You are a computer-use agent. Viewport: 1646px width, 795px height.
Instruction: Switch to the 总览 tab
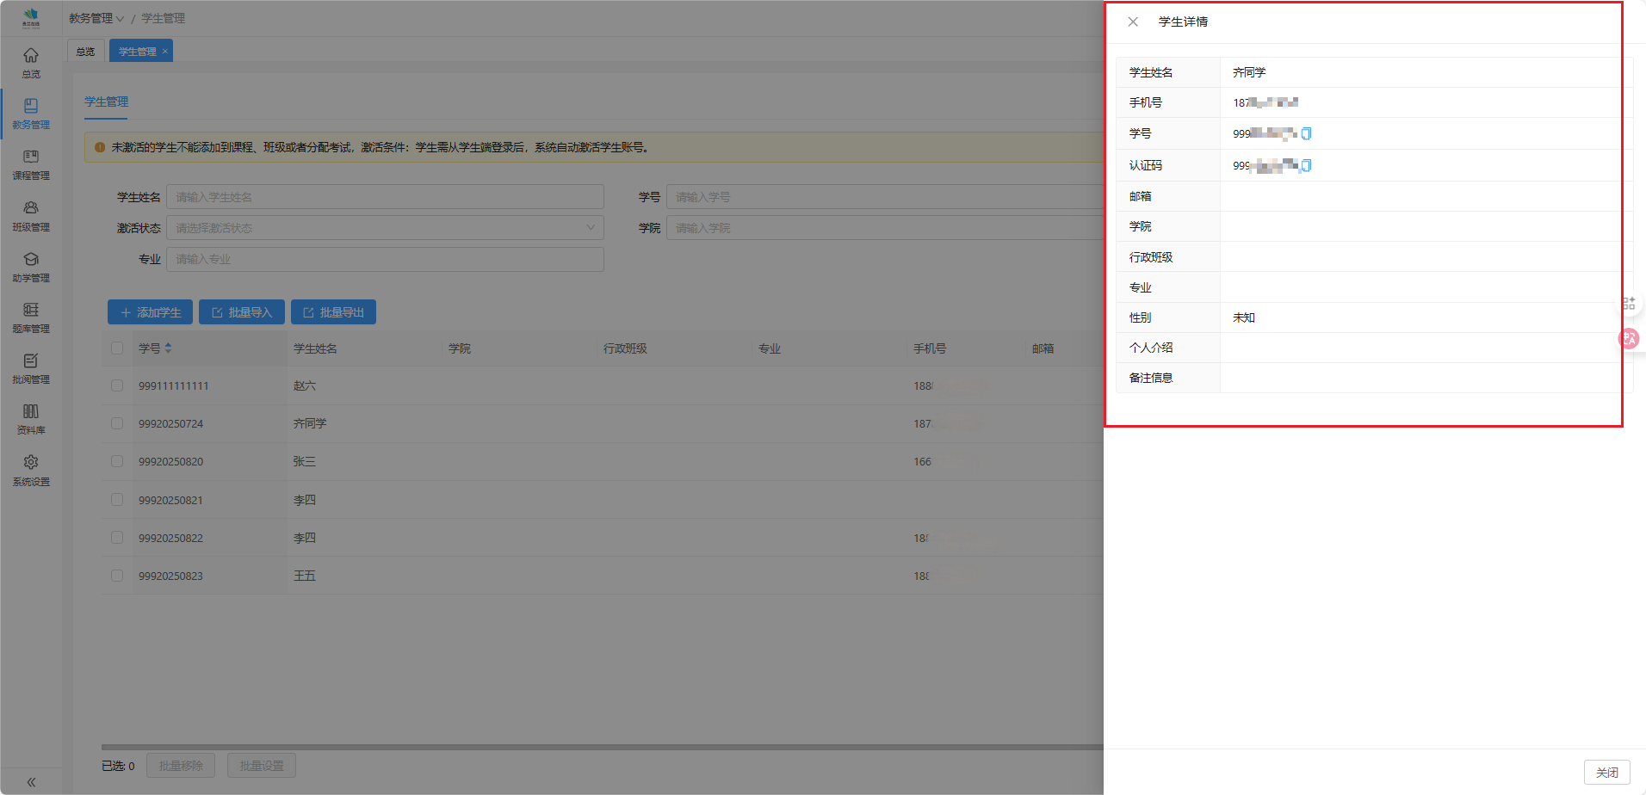[85, 52]
